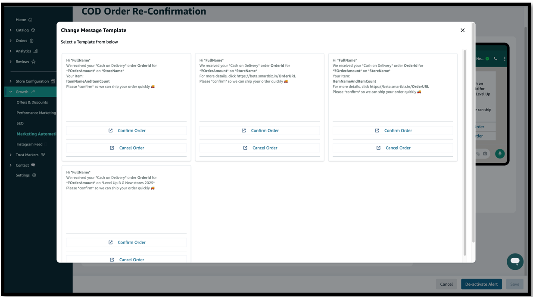Viewport: 533px width, 297px height.
Task: Expand the Orders section chevron
Action: pyautogui.click(x=11, y=41)
